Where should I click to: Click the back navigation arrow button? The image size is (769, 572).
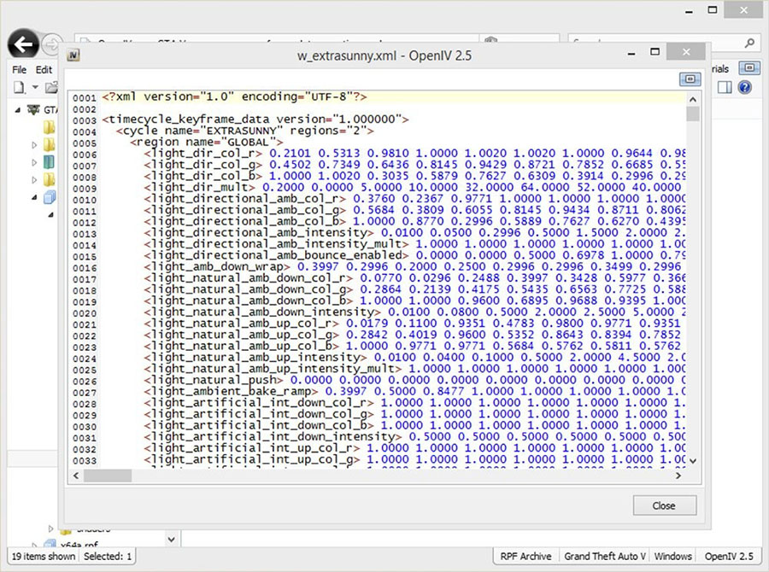click(25, 43)
